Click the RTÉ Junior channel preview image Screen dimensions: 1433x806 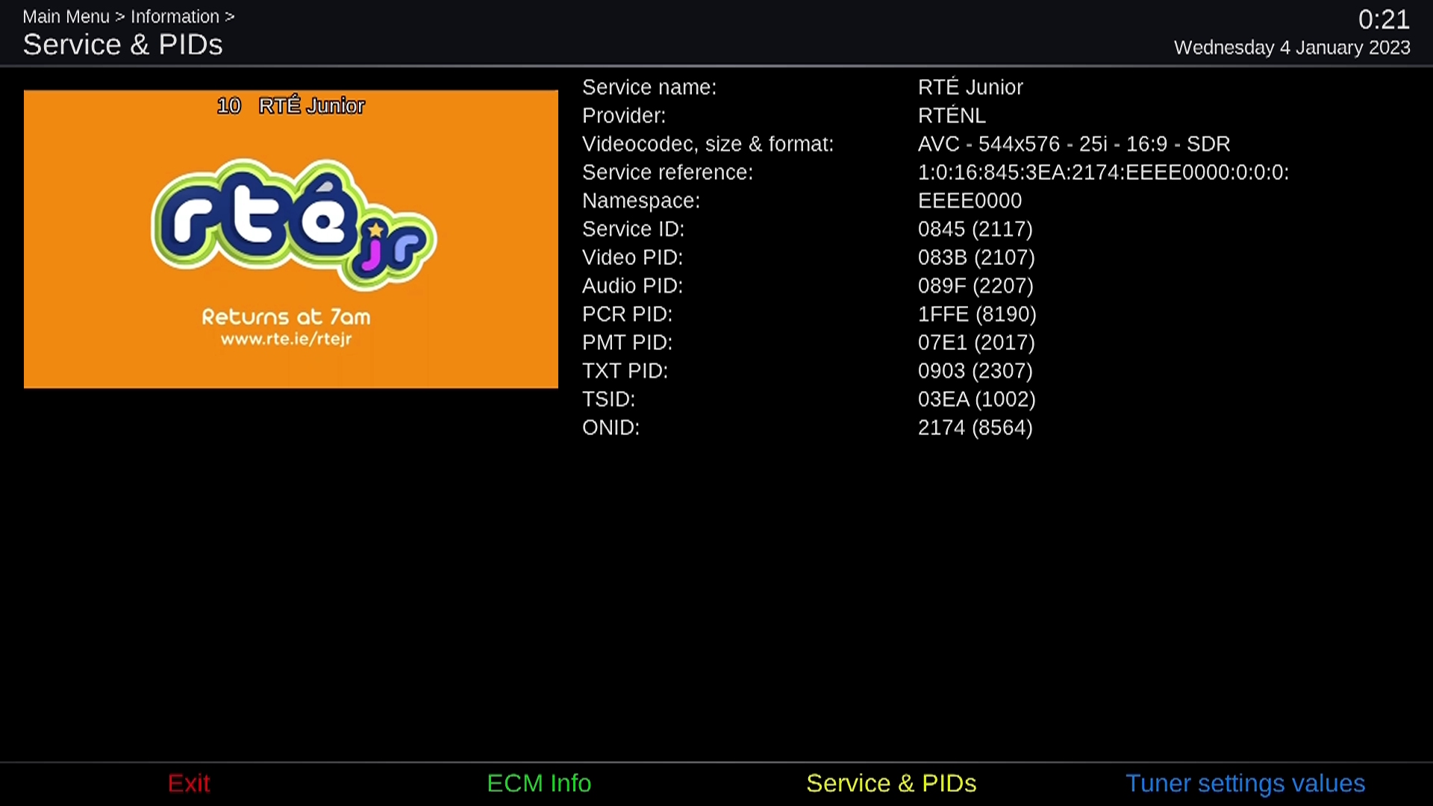click(x=290, y=239)
